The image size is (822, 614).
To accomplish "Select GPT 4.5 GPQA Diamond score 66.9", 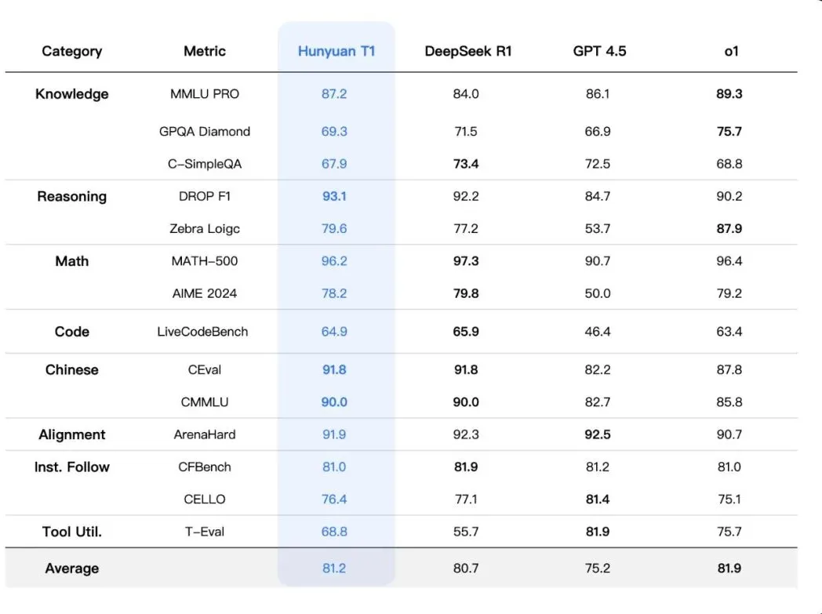I will tap(598, 132).
